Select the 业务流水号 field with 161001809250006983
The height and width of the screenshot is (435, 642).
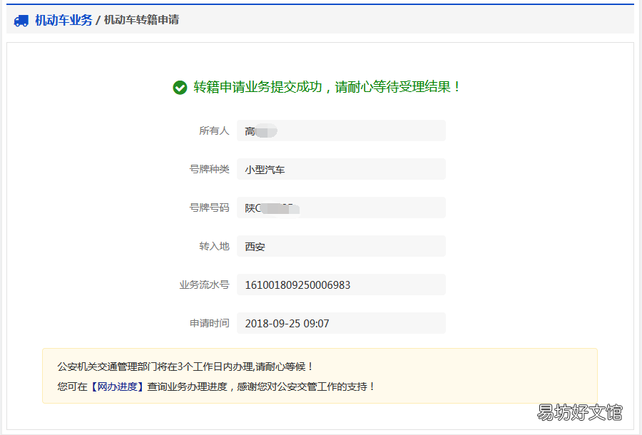[x=341, y=285]
